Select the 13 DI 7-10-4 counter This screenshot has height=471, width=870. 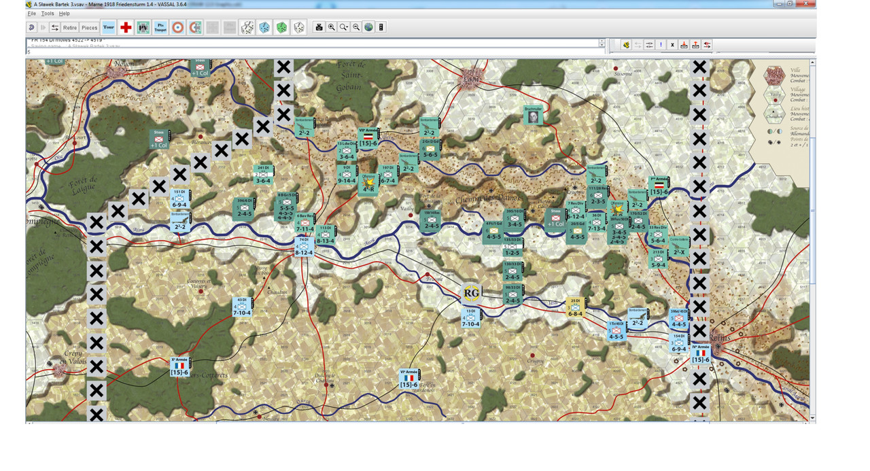tap(470, 317)
